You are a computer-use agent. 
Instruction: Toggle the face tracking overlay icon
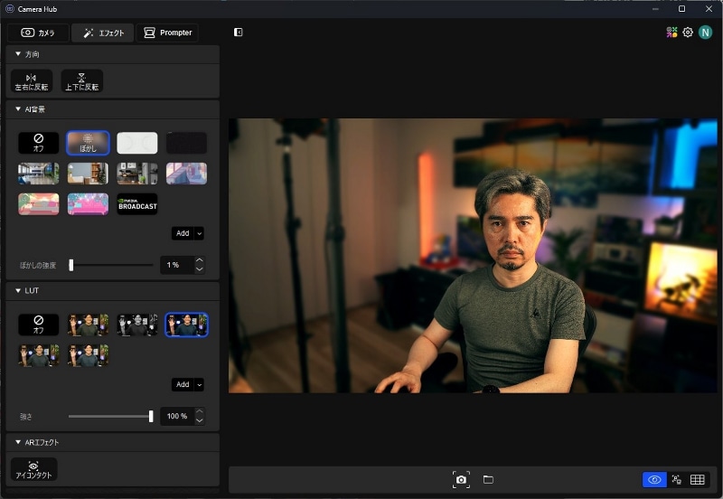pos(677,480)
